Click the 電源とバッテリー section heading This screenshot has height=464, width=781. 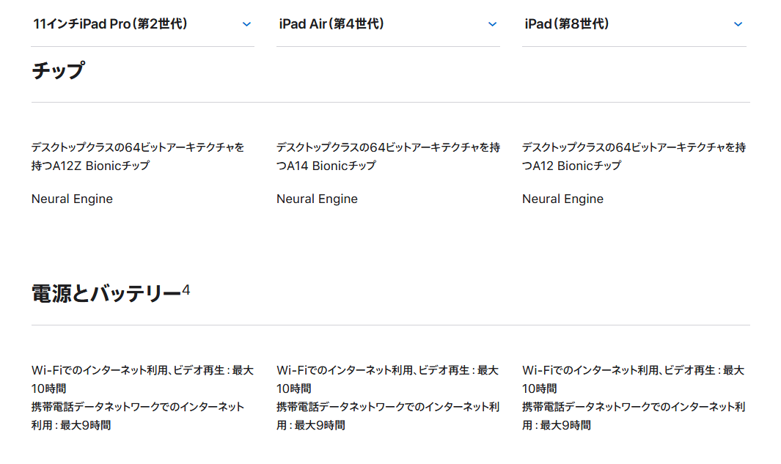(x=106, y=294)
